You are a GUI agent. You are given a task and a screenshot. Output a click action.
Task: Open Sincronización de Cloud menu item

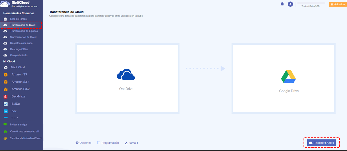[x=23, y=37]
